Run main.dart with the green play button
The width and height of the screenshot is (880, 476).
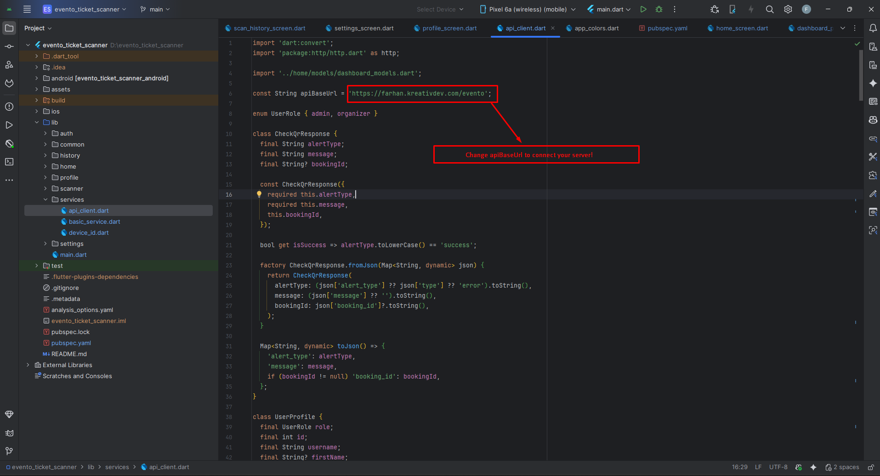(x=643, y=9)
